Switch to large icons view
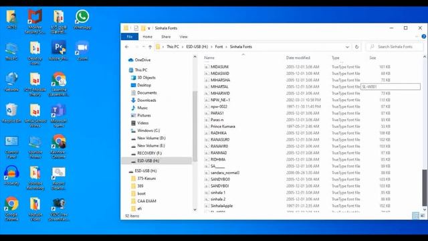 (x=423, y=216)
